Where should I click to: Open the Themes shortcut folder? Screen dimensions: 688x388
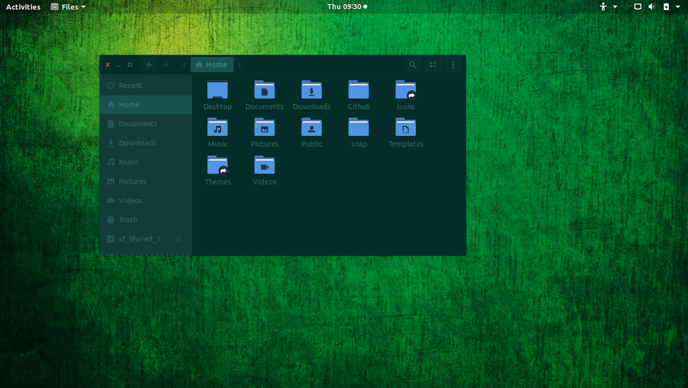tap(218, 165)
